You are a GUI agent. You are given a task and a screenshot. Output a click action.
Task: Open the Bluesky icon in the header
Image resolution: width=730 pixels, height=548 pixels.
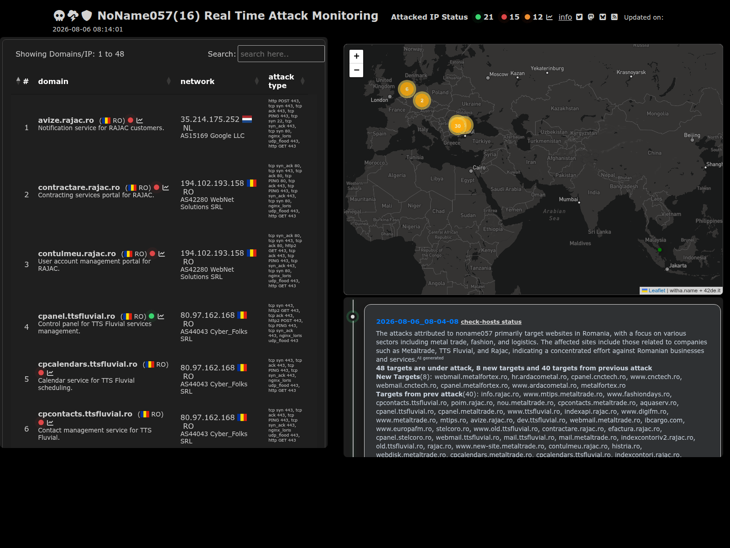point(603,17)
